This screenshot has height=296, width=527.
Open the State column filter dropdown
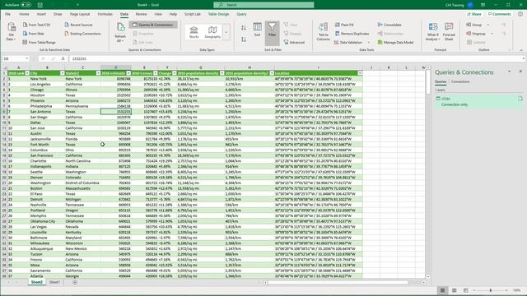click(98, 73)
